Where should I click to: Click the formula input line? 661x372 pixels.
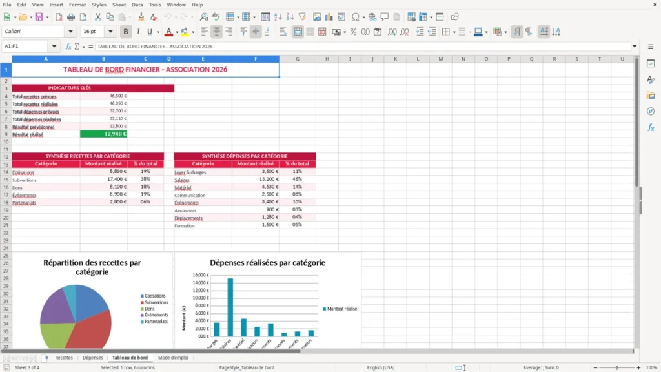pos(363,46)
